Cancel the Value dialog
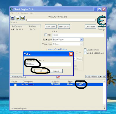Image resolution: width=116 pixels, height=114 pixels. (56, 71)
